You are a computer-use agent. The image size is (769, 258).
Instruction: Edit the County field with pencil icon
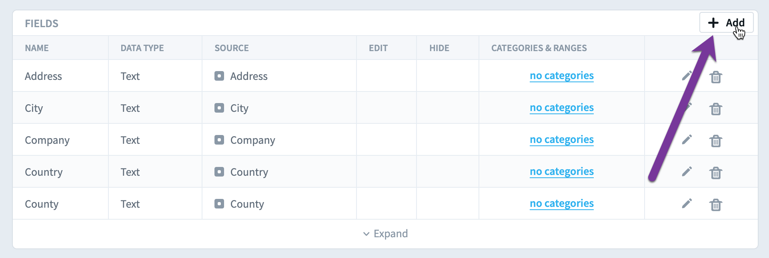(x=687, y=203)
